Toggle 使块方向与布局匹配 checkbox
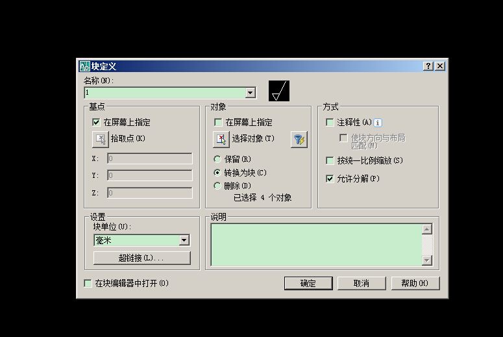Image resolution: width=503 pixels, height=337 pixels. pos(343,138)
